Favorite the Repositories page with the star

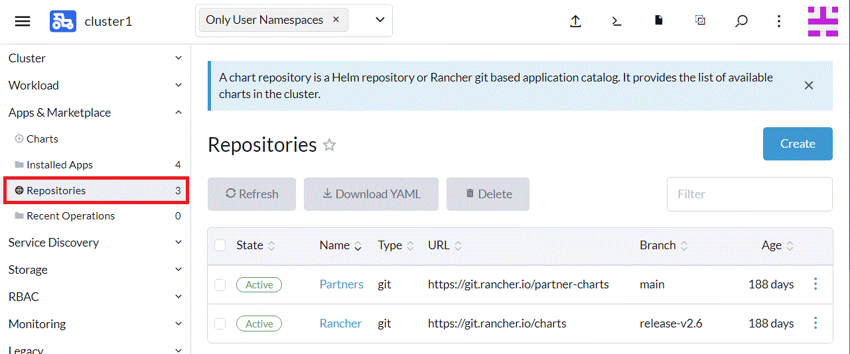(x=329, y=145)
